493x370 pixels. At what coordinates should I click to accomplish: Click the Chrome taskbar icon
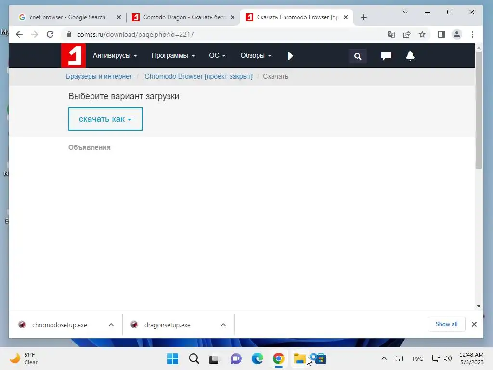tap(279, 358)
